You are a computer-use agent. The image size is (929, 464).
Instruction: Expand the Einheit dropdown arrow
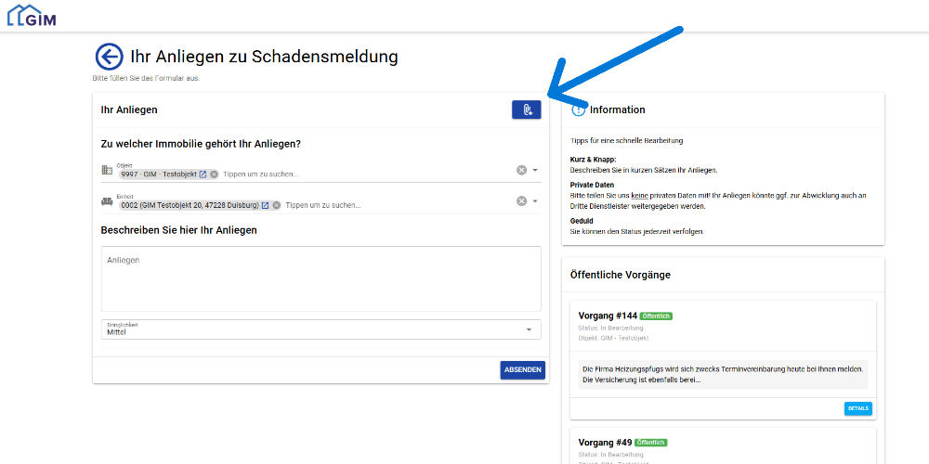coord(535,201)
